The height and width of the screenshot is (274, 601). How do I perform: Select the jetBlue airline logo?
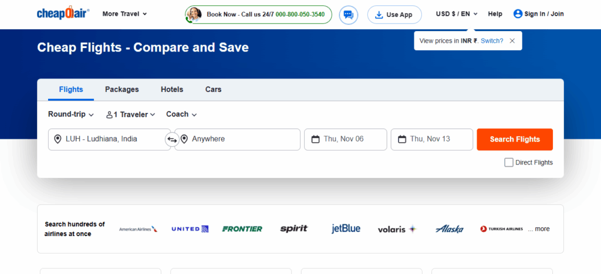[346, 228]
